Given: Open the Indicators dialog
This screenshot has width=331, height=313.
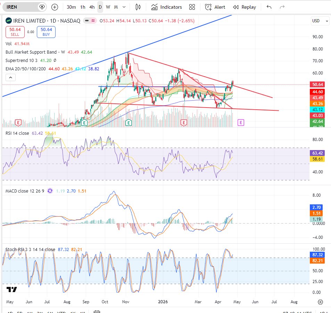Looking at the screenshot, I should (x=167, y=7).
